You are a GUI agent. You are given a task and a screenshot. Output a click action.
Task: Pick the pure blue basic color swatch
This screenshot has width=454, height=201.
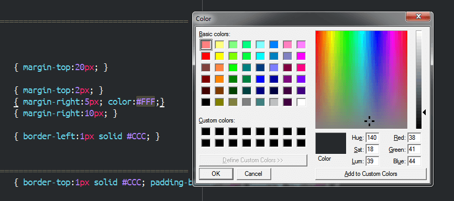tap(260, 79)
